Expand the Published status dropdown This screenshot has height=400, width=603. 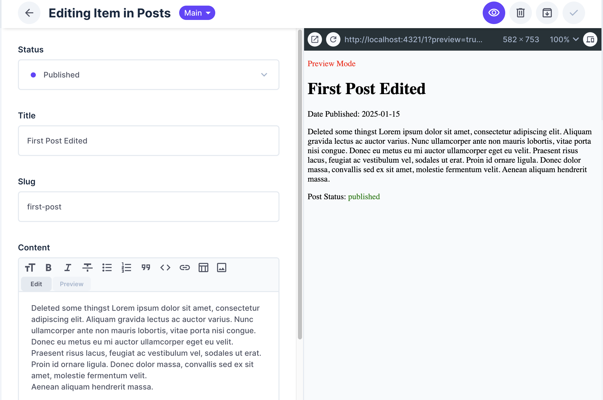click(148, 75)
